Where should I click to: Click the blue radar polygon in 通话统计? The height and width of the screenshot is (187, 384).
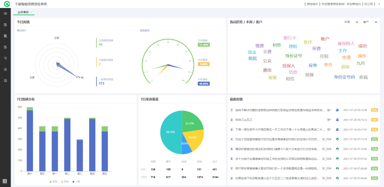pyautogui.click(x=65, y=69)
